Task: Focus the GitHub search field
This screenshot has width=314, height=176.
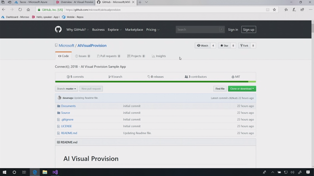Action: 198,29
